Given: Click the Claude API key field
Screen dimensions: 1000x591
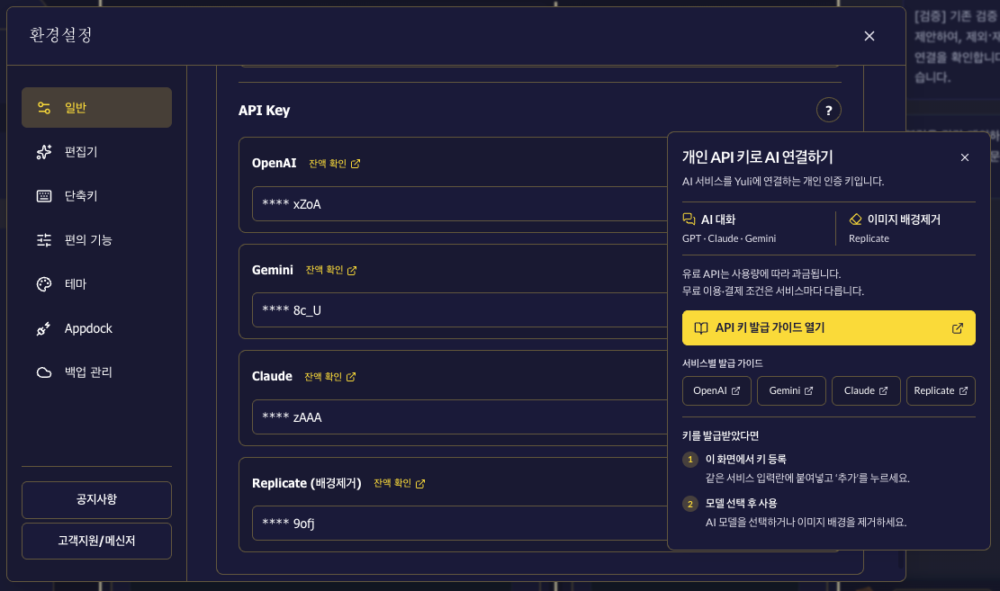Looking at the screenshot, I should pos(459,417).
